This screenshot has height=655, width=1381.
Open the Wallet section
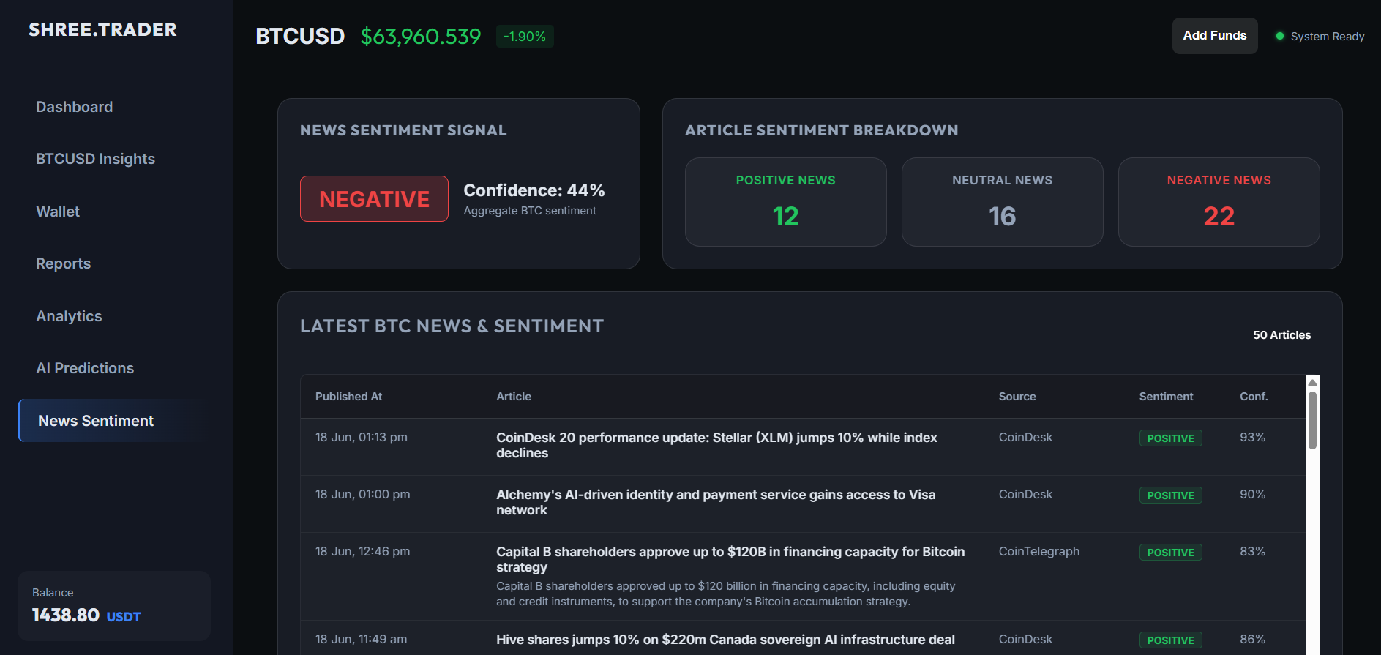tap(58, 212)
